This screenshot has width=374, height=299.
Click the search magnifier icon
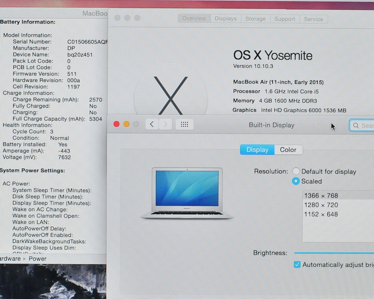coord(356,126)
